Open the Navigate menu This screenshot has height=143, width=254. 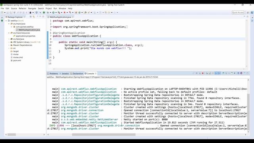(32, 8)
